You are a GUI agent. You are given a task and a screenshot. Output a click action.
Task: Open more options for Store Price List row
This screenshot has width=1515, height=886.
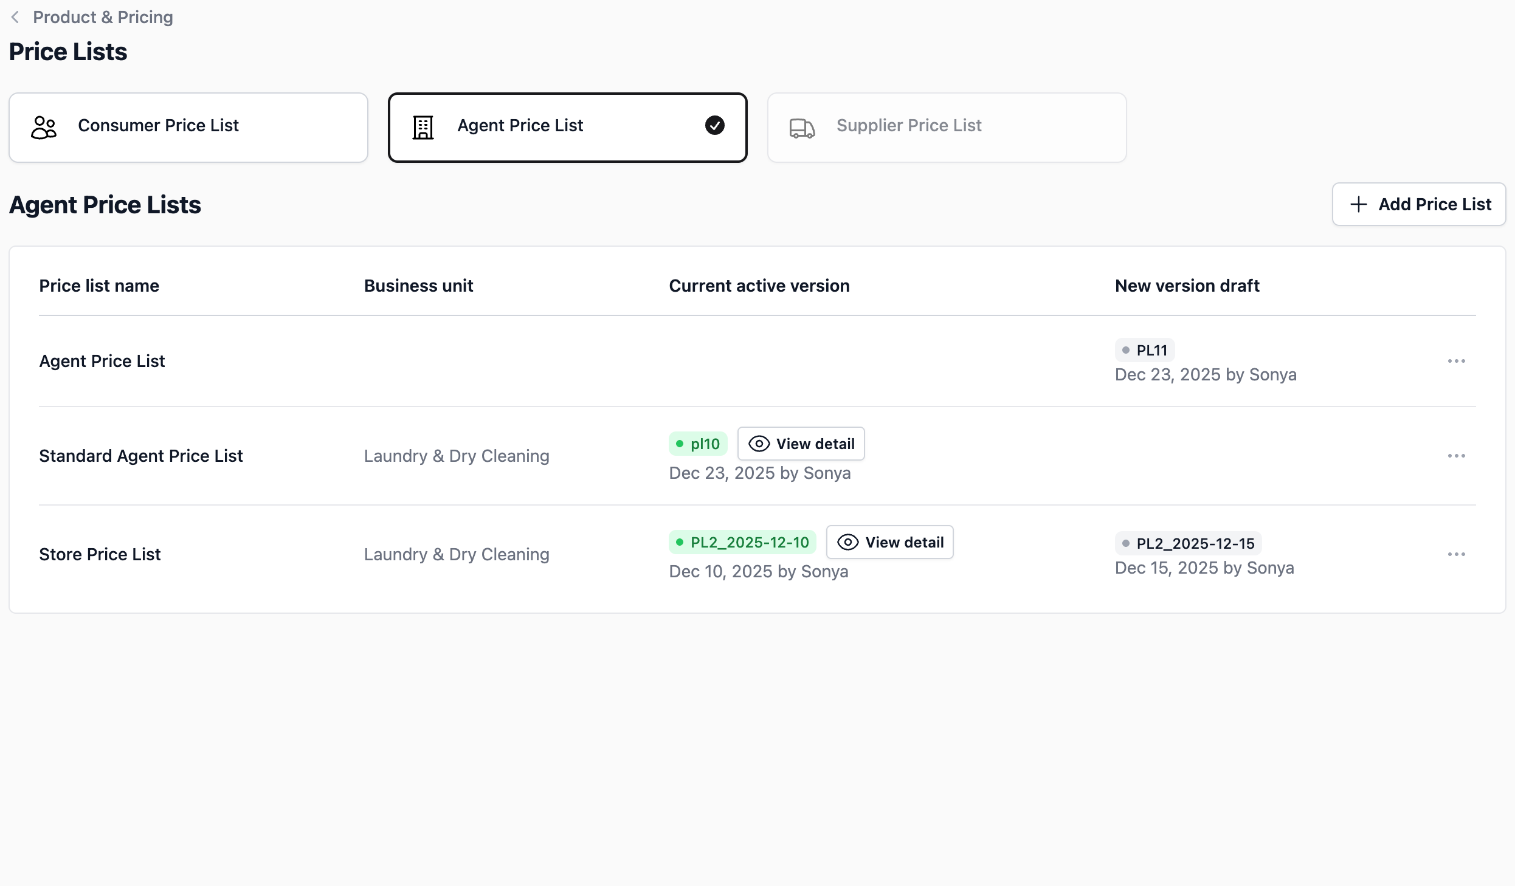tap(1456, 554)
